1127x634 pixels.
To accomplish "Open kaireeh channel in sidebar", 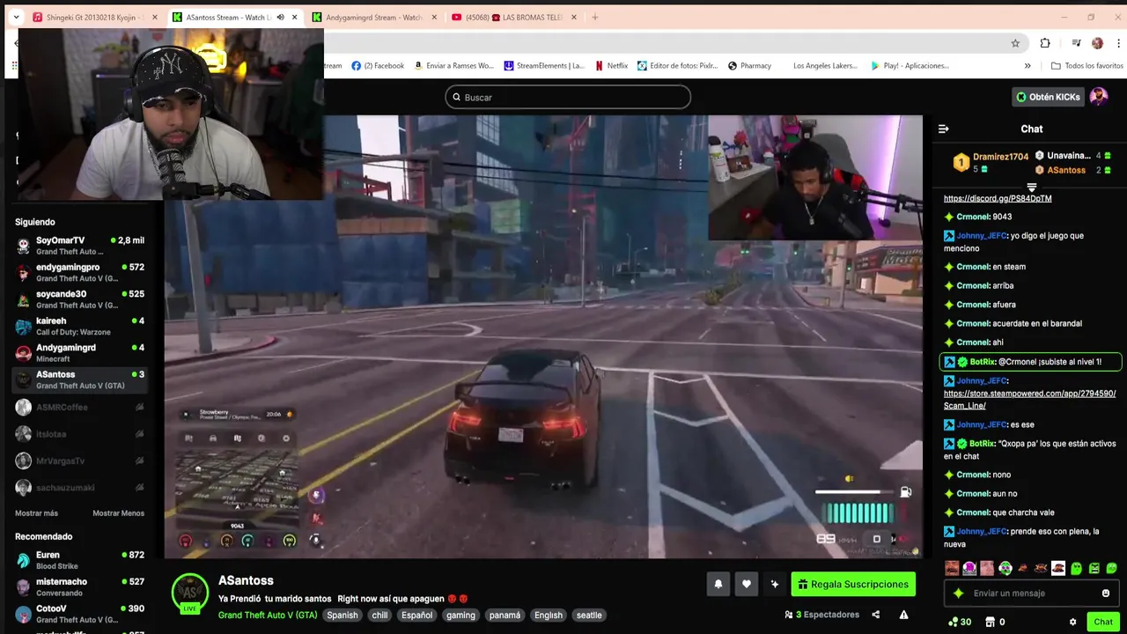I will tap(79, 326).
